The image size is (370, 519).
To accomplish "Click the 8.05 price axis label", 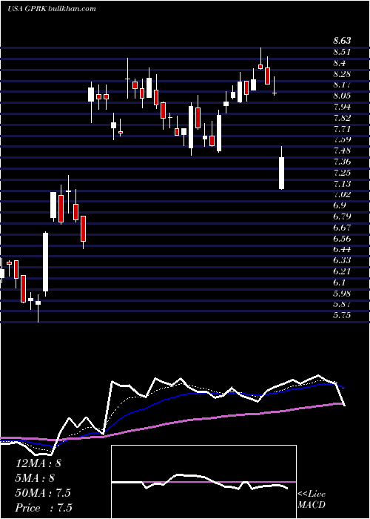I will tap(342, 96).
